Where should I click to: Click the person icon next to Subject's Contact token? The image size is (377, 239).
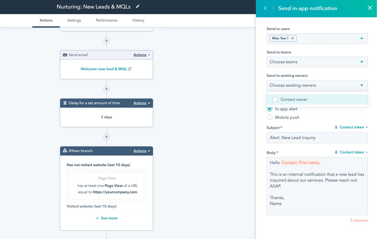[336, 127]
